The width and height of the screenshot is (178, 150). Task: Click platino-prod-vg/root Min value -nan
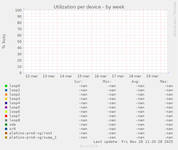[112, 133]
